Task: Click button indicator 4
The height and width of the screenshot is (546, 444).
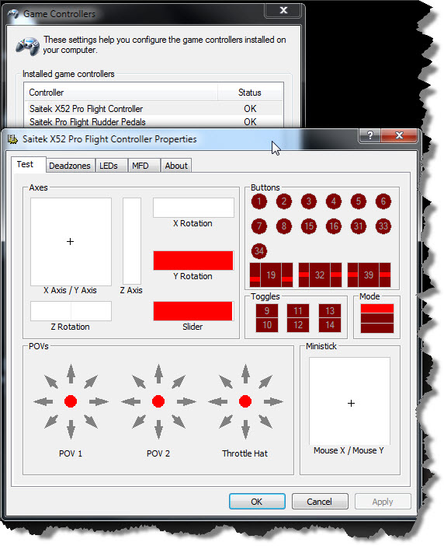Action: [x=334, y=201]
